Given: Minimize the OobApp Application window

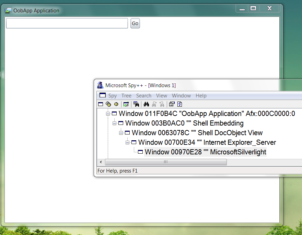Looking at the screenshot, I should coord(242,9).
